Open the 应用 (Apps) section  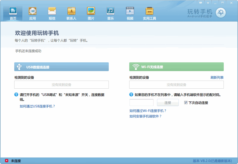pos(32,14)
